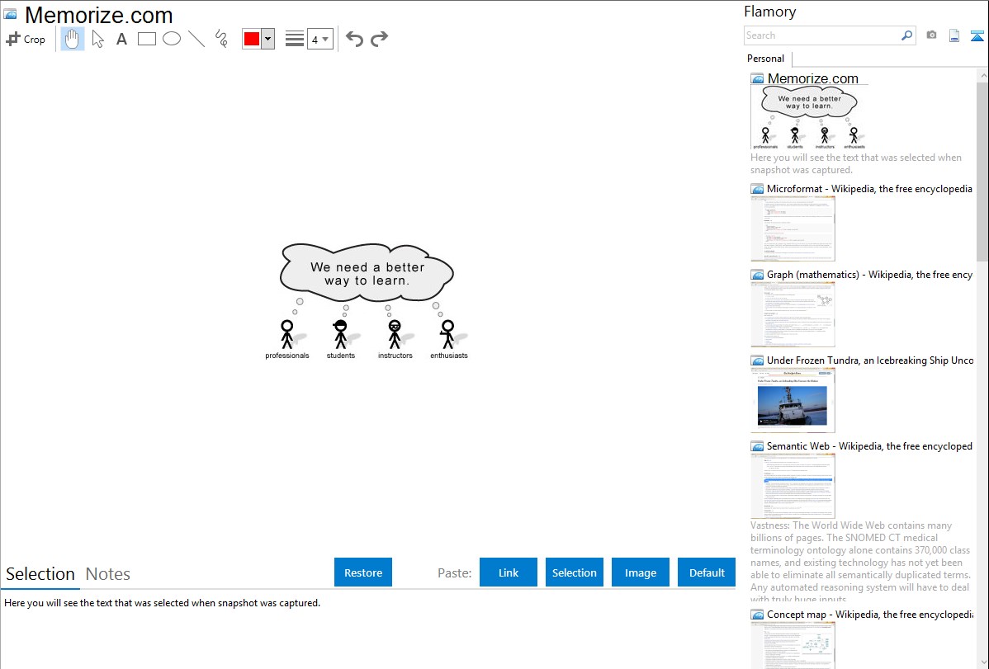Image resolution: width=989 pixels, height=669 pixels.
Task: Redo the last undone edit
Action: [379, 39]
